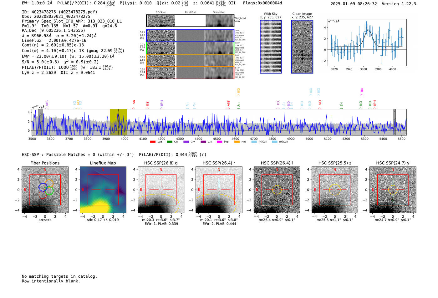Click the blue dashed circle in Fiber Positions
438x298 pixels.
43,187
